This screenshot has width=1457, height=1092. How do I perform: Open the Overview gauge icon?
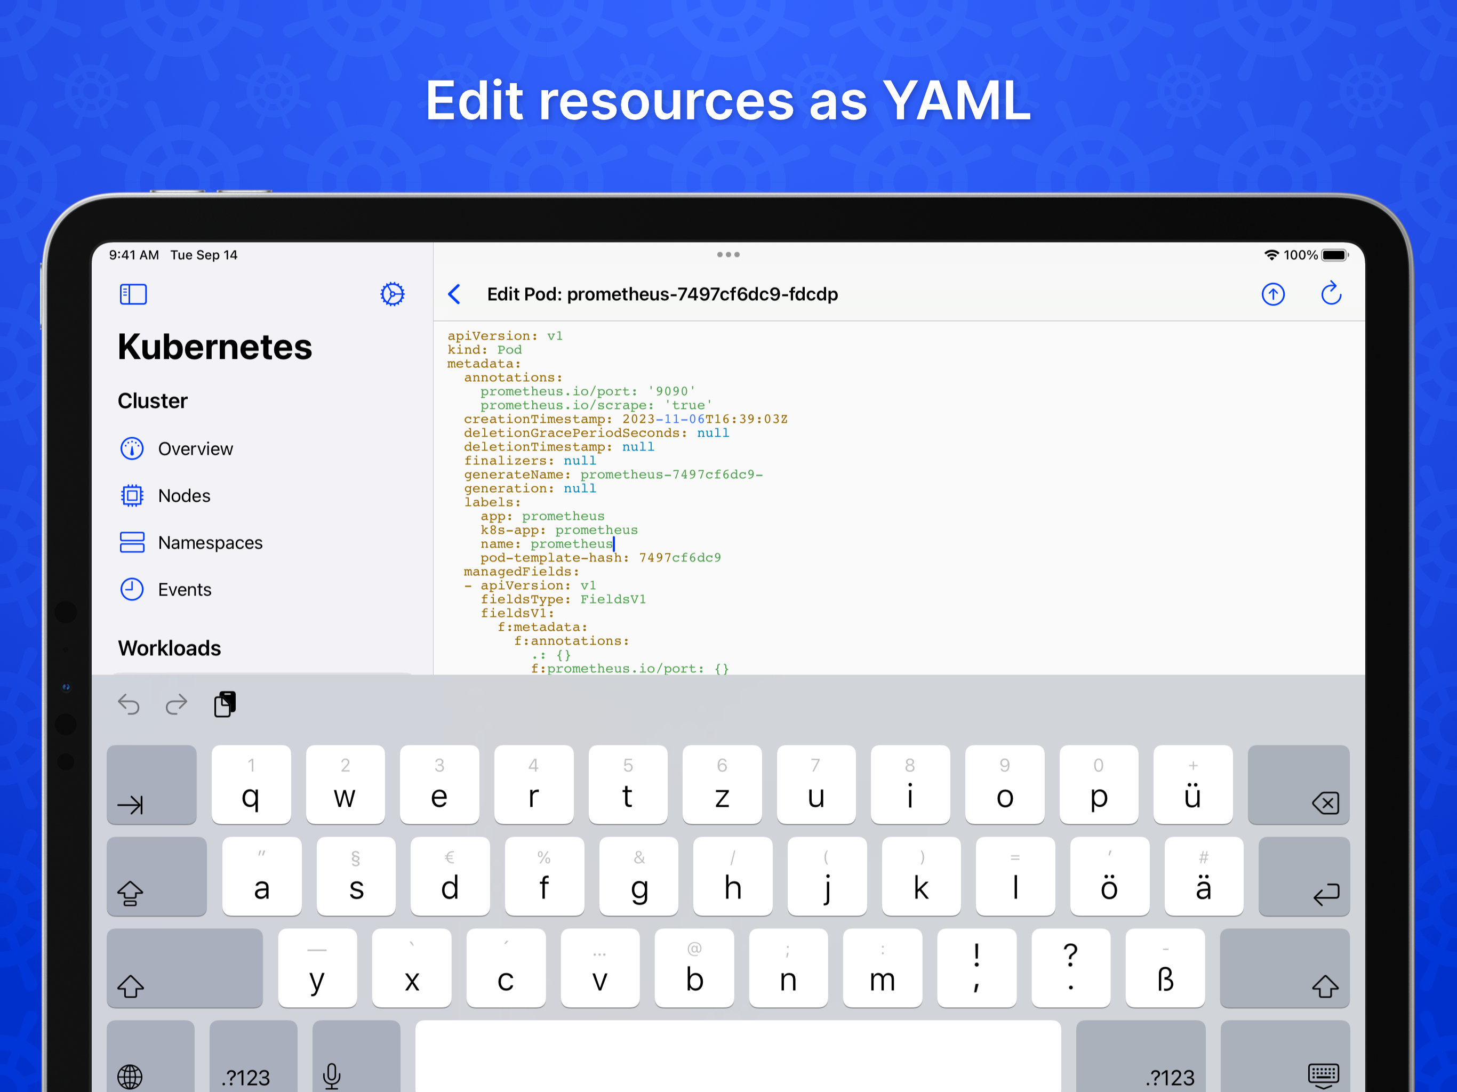click(132, 448)
